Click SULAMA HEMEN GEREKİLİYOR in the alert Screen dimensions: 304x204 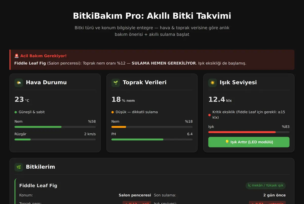click(164, 63)
